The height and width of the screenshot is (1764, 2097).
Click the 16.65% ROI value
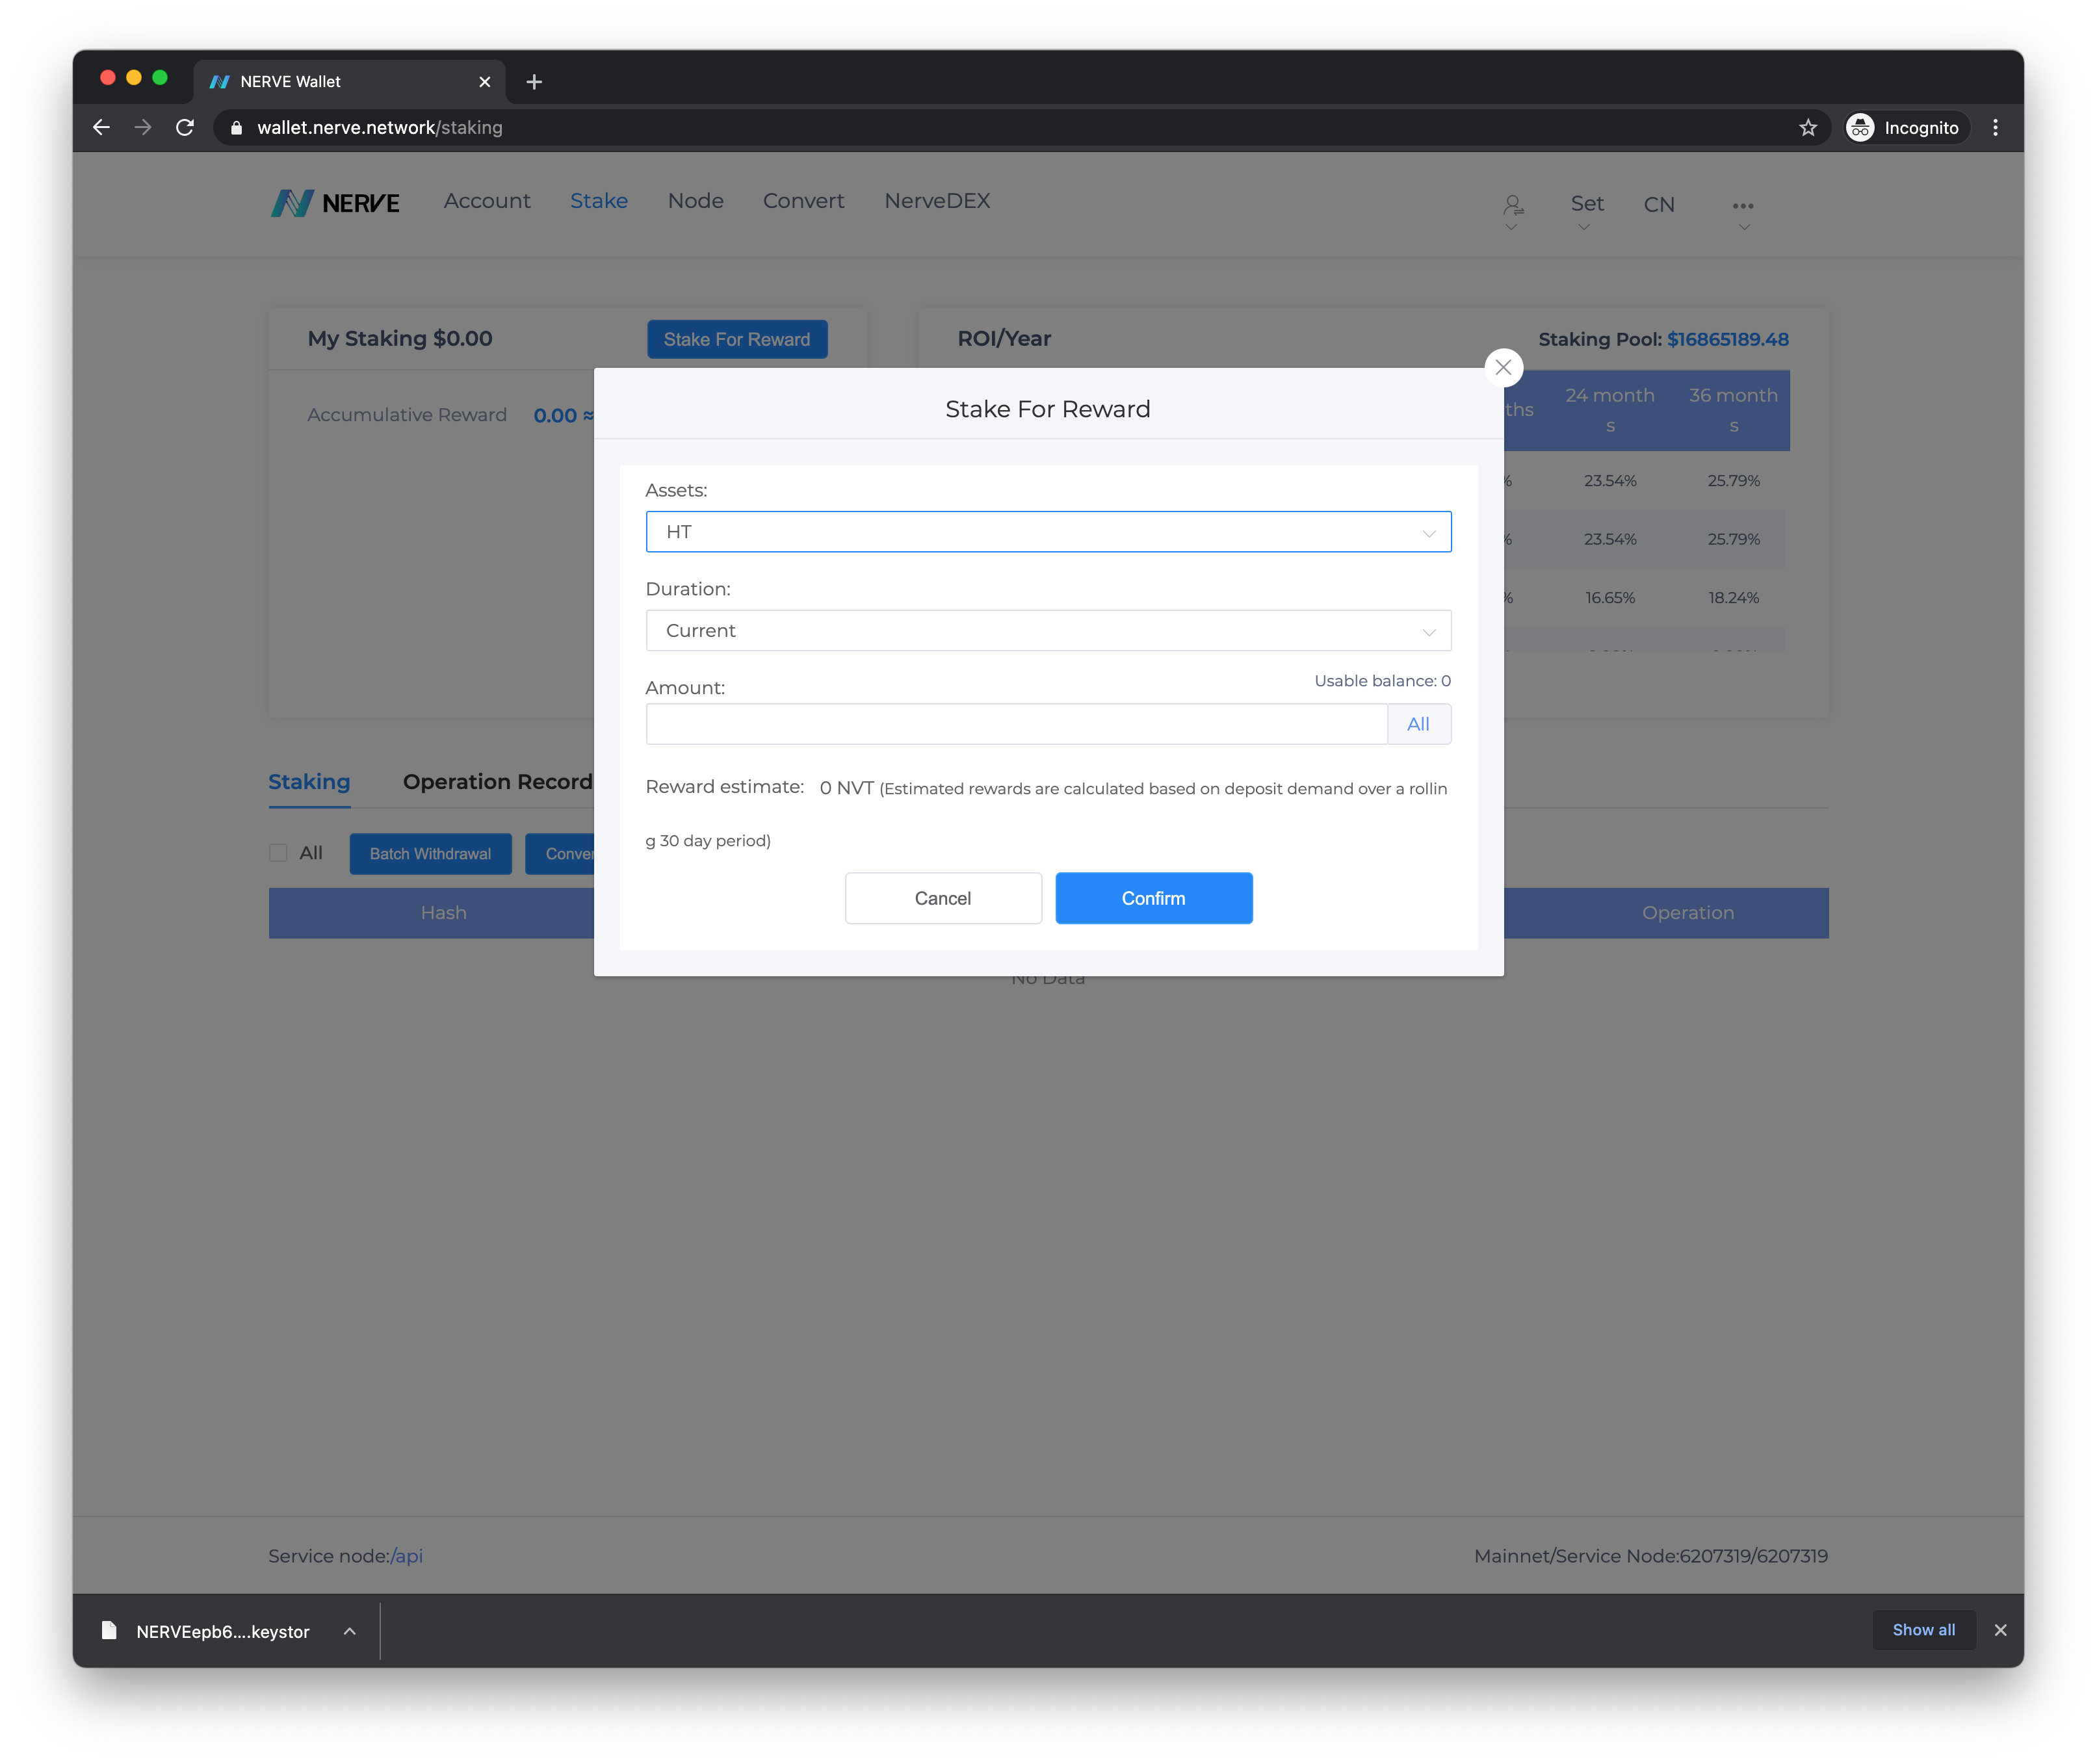[x=1609, y=598]
